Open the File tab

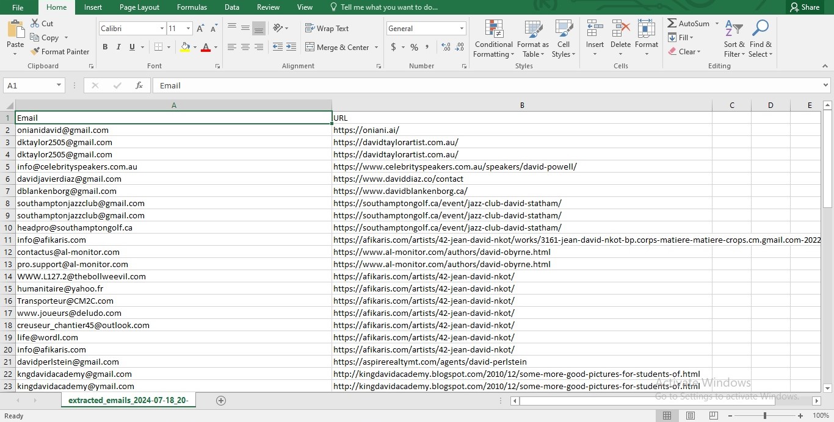(x=18, y=7)
